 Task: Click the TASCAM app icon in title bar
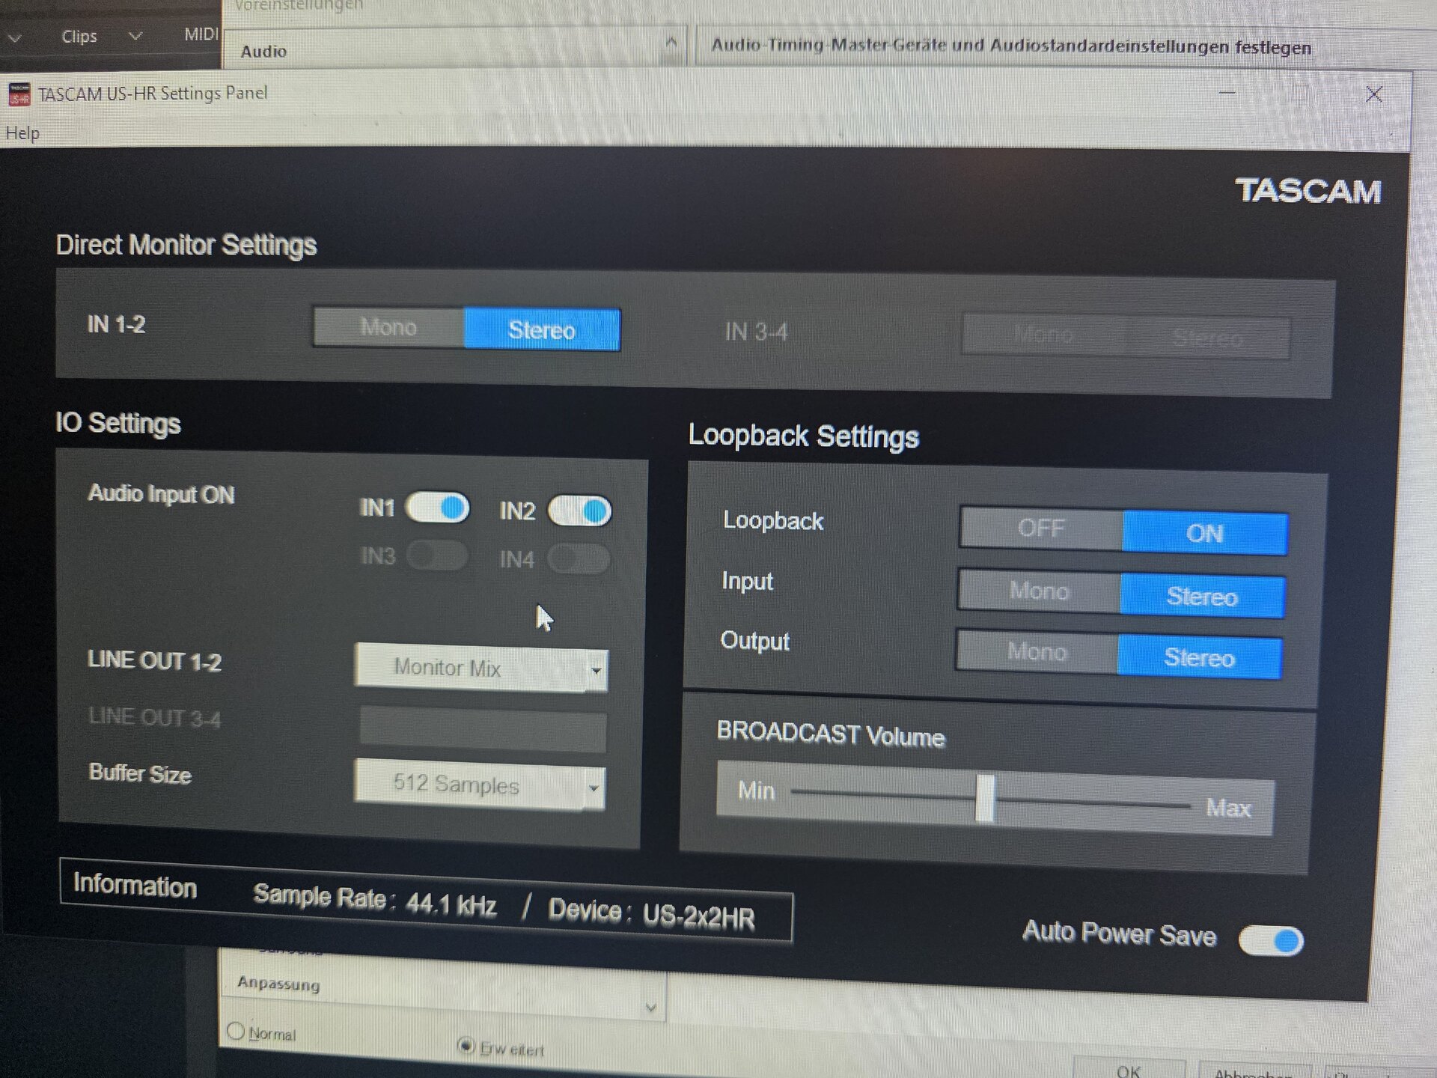19,95
